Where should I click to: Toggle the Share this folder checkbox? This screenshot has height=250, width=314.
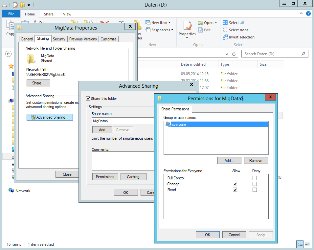point(88,99)
